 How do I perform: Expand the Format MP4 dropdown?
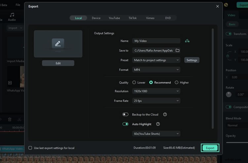click(x=156, y=70)
